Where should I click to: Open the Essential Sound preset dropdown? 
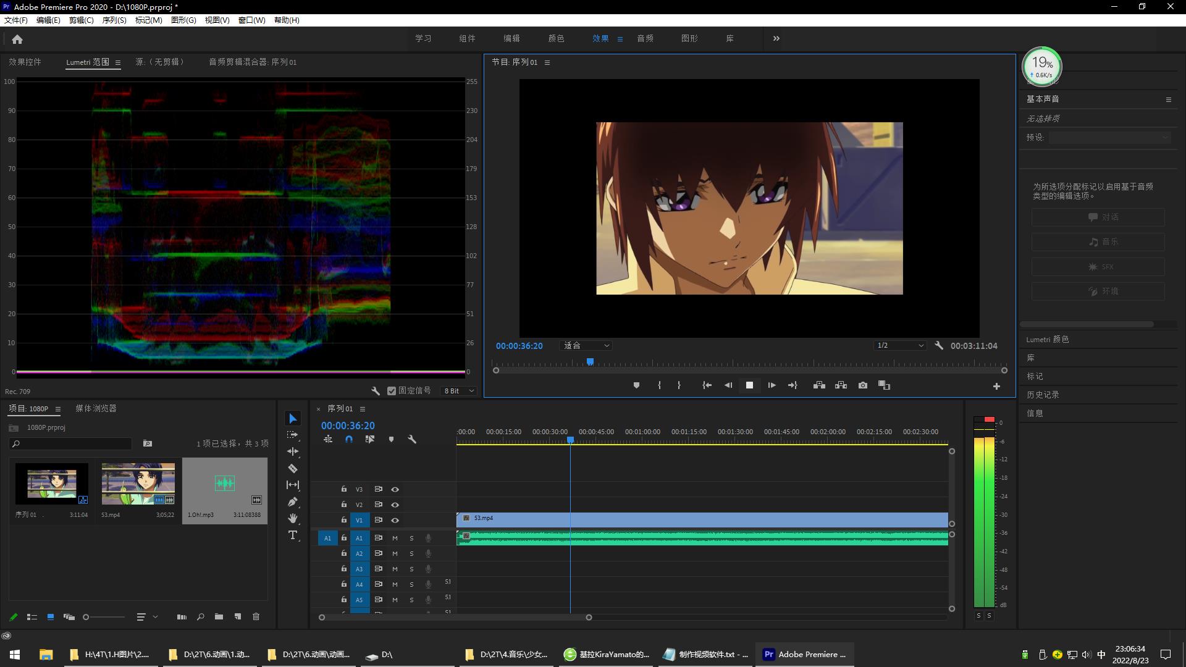coord(1110,137)
